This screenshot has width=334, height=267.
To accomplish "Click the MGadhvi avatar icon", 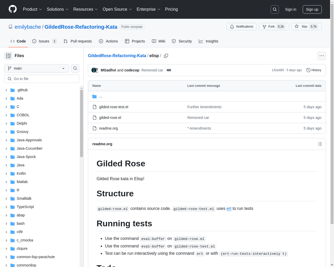I will (x=94, y=70).
